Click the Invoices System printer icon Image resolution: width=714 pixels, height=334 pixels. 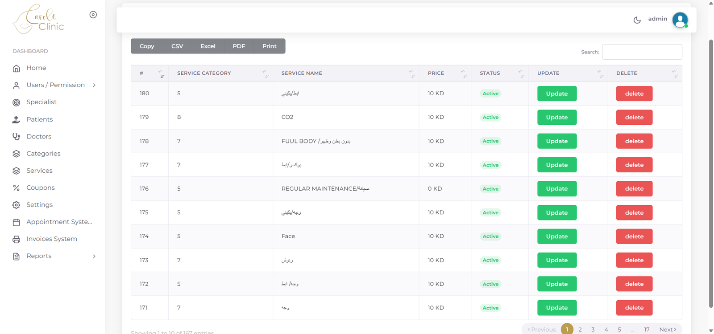tap(17, 239)
